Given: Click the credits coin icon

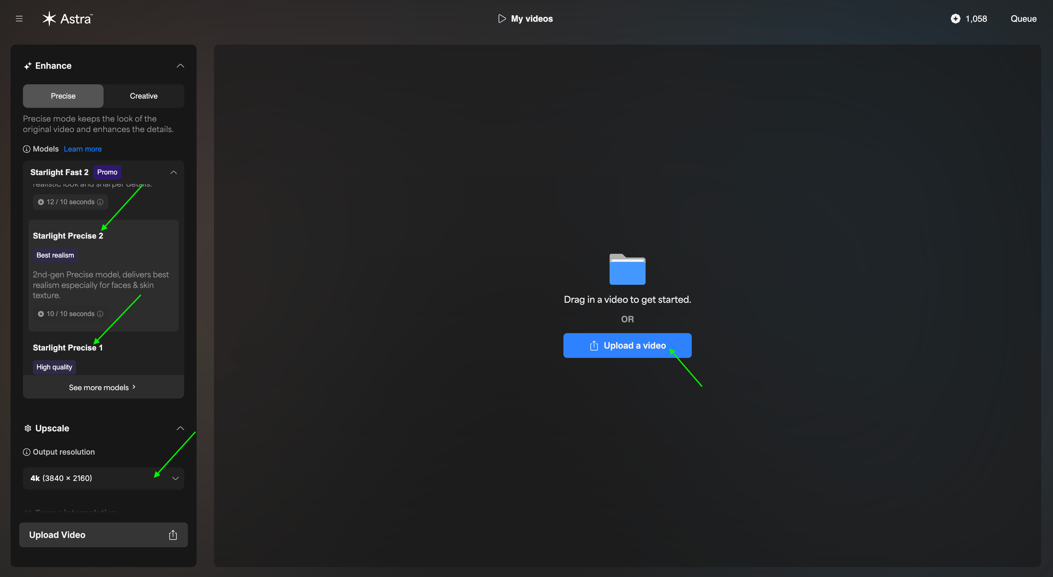Looking at the screenshot, I should [x=955, y=19].
